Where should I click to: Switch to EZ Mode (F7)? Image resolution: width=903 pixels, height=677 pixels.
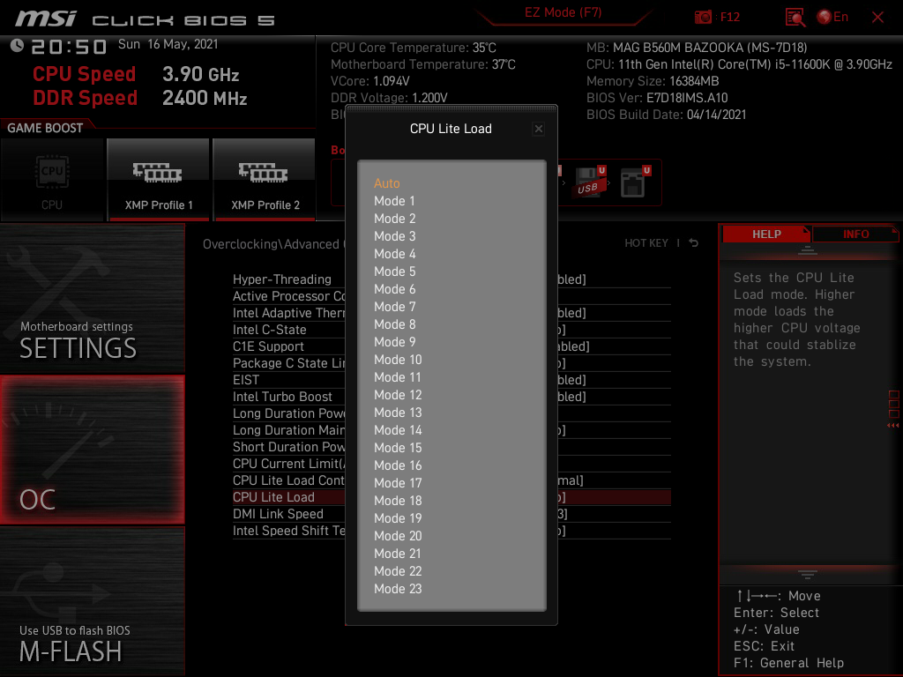[x=563, y=12]
